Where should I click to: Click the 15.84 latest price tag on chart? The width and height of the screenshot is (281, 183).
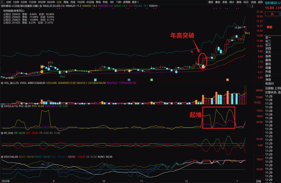pos(238,28)
